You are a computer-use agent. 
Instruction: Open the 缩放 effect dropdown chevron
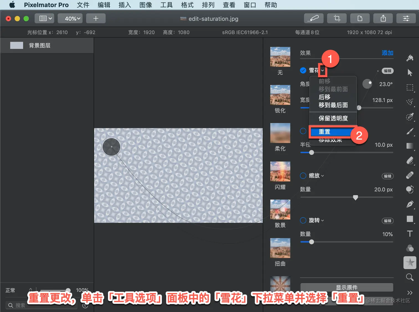coord(323,176)
